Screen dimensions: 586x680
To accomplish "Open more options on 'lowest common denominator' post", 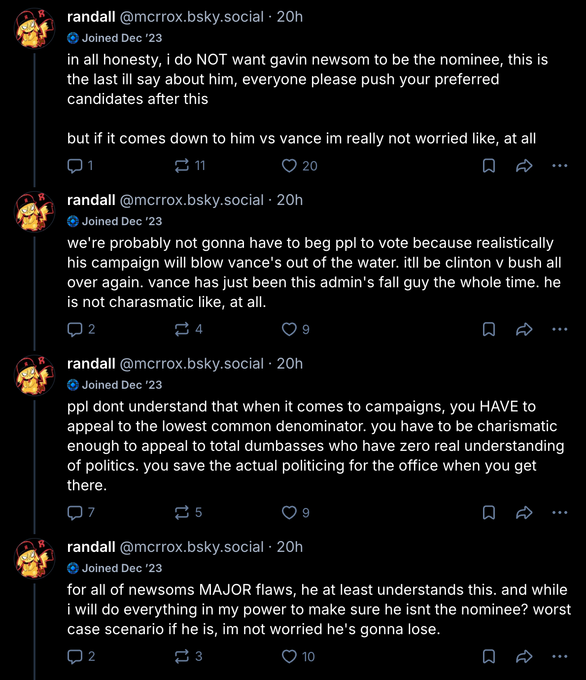I will 559,513.
